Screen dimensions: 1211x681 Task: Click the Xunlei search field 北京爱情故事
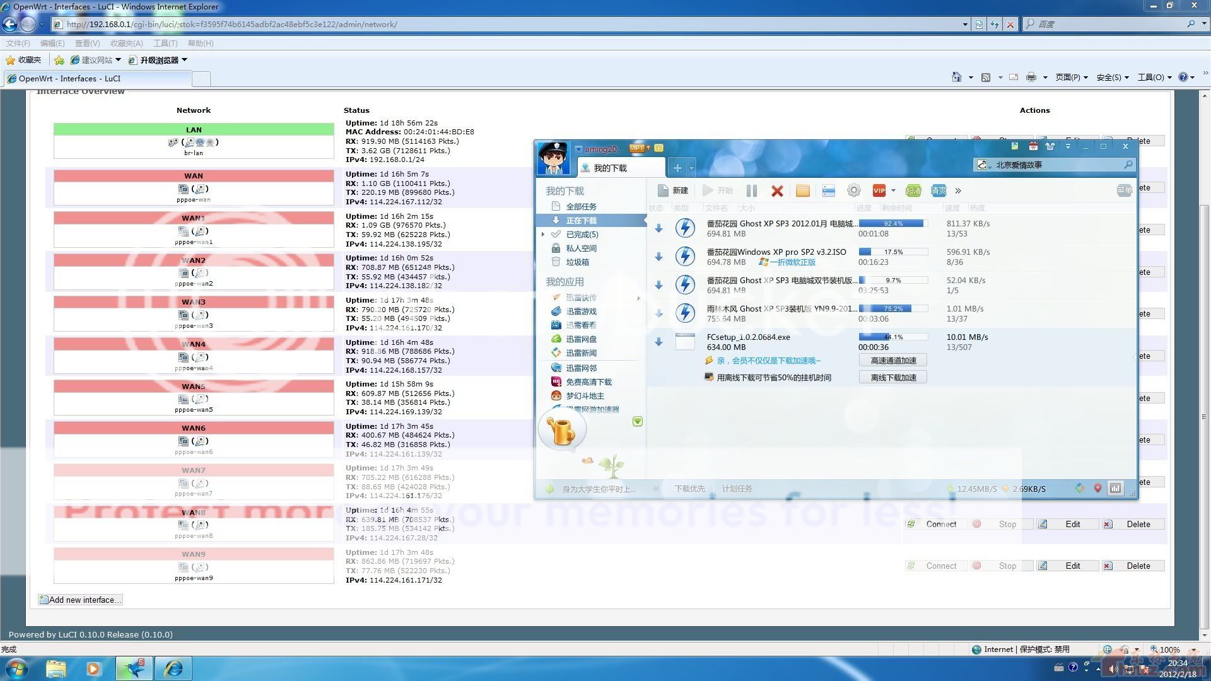1053,165
